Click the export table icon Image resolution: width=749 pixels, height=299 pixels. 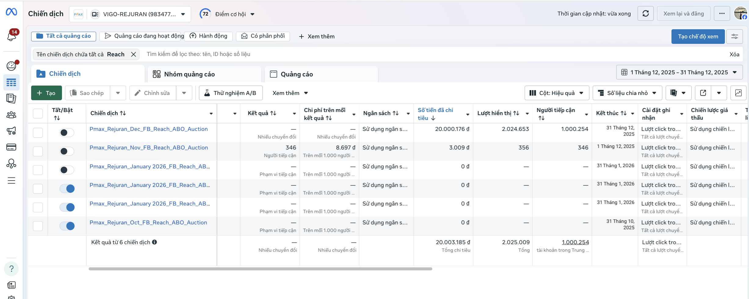[x=703, y=93]
